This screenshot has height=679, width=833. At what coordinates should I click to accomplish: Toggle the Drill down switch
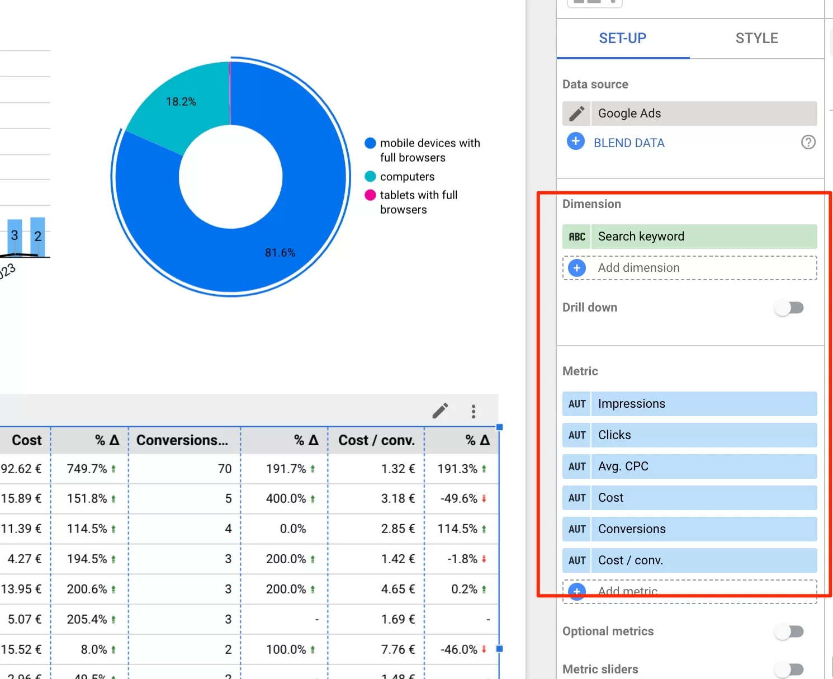click(x=789, y=308)
